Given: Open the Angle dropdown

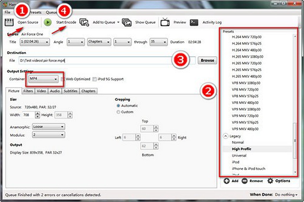Looking at the screenshot, I should (76, 42).
